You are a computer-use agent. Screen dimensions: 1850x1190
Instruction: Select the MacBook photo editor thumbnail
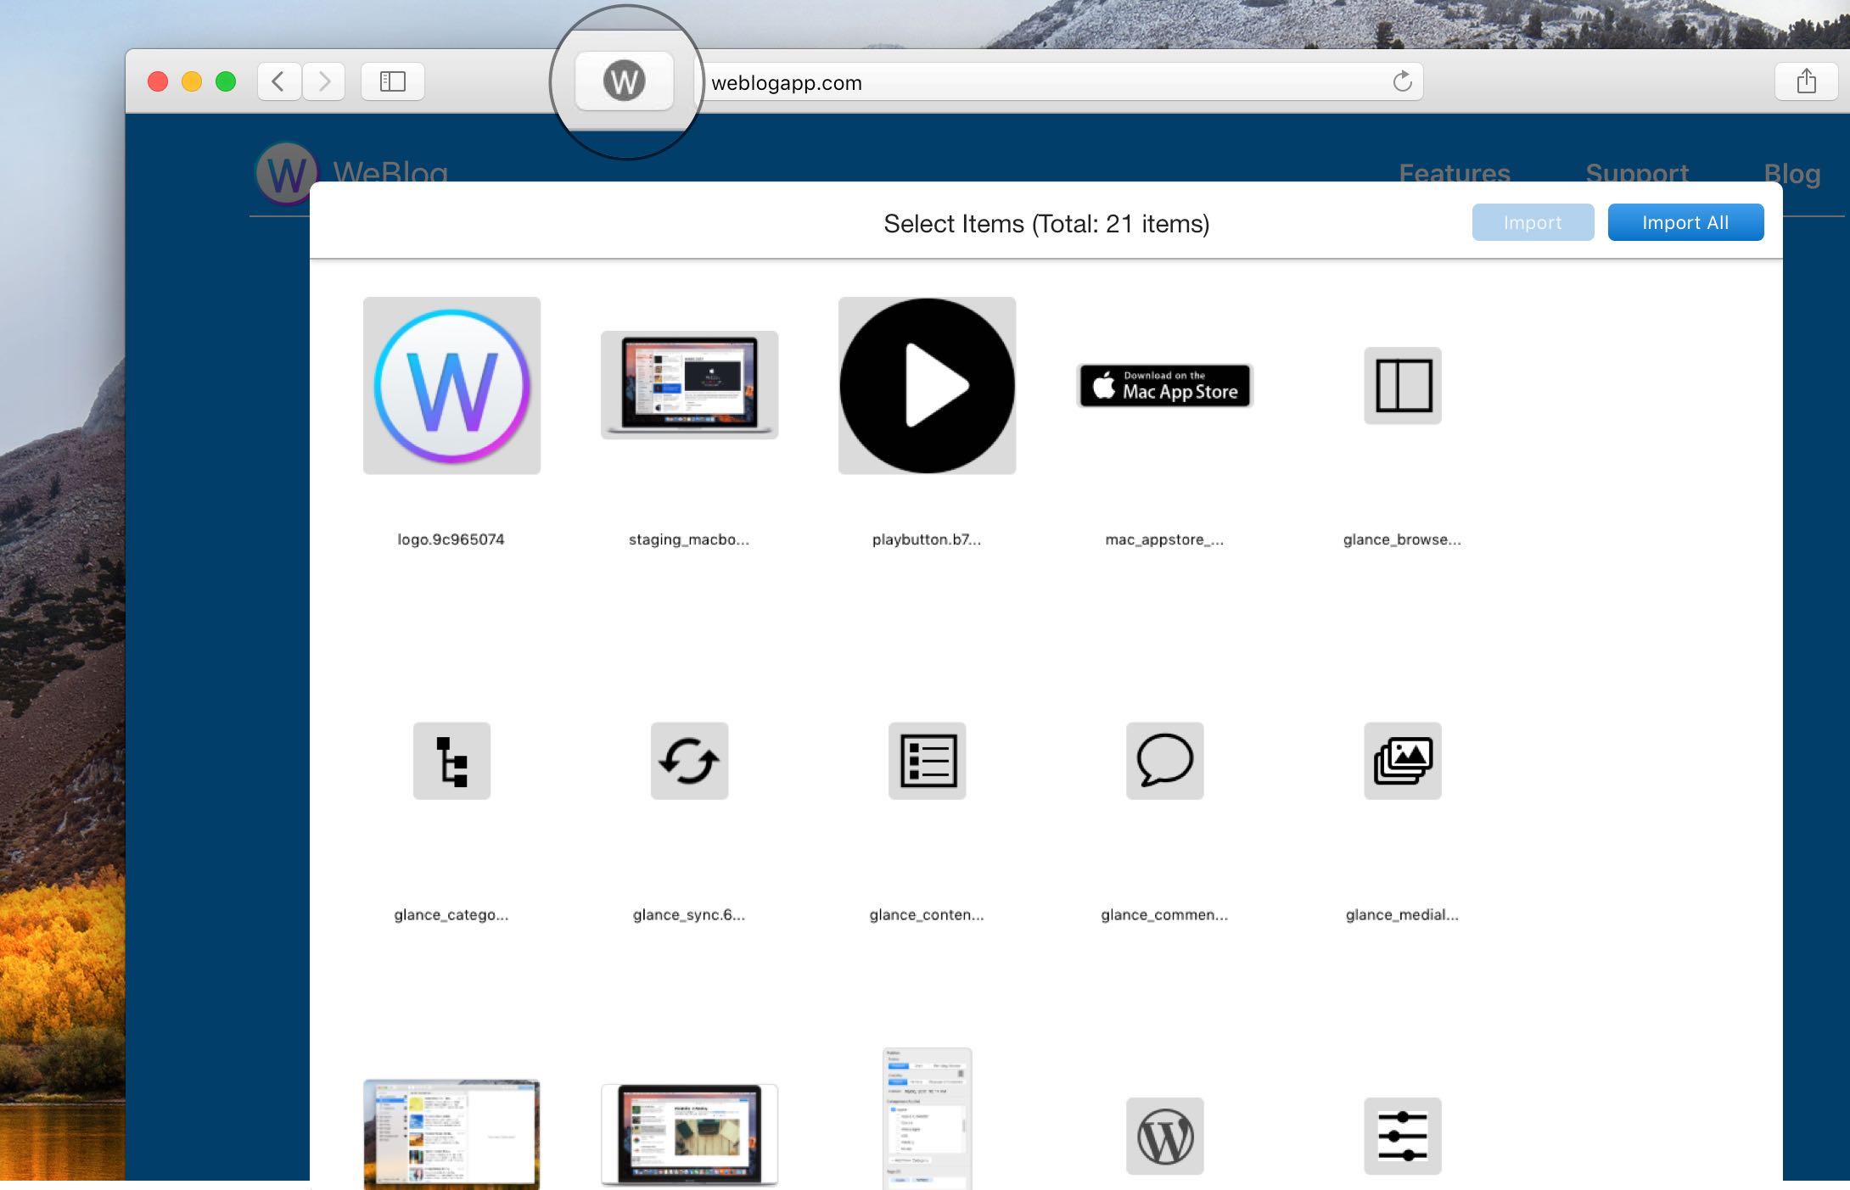coord(689,1134)
